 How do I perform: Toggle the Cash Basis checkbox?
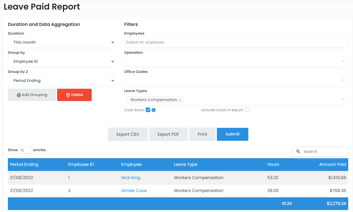pos(148,110)
